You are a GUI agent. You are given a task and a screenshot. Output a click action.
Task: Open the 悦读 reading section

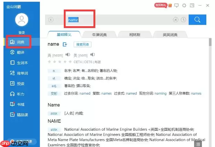(x=17, y=84)
